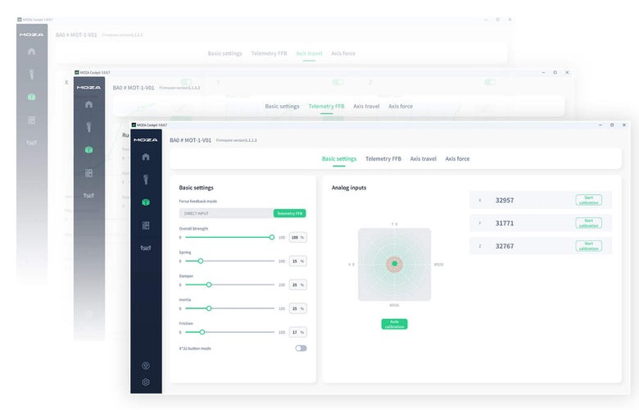Viewport: 639px width, 410px height.
Task: Switch to Axis travel tab in front window
Action: 423,159
